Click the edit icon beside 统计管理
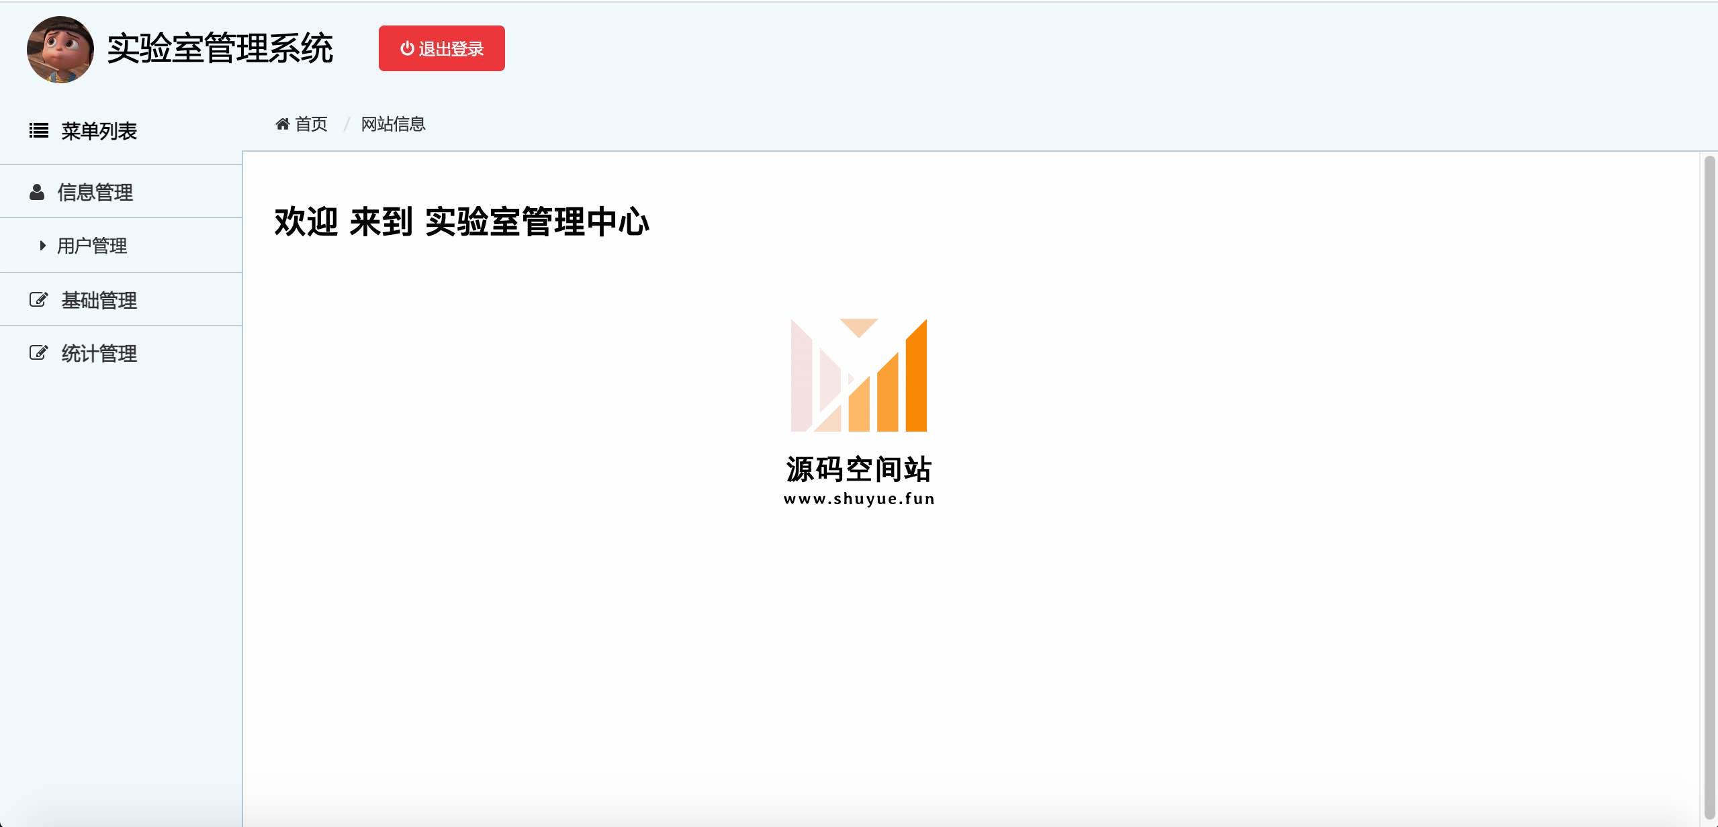The image size is (1718, 827). (x=39, y=353)
